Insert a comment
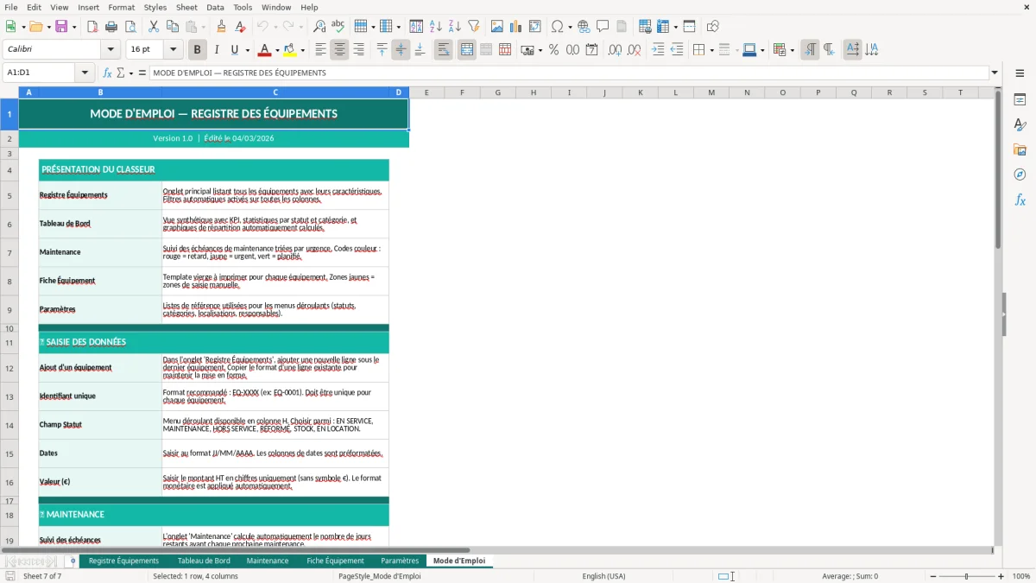The height and width of the screenshot is (583, 1036). coord(603,27)
